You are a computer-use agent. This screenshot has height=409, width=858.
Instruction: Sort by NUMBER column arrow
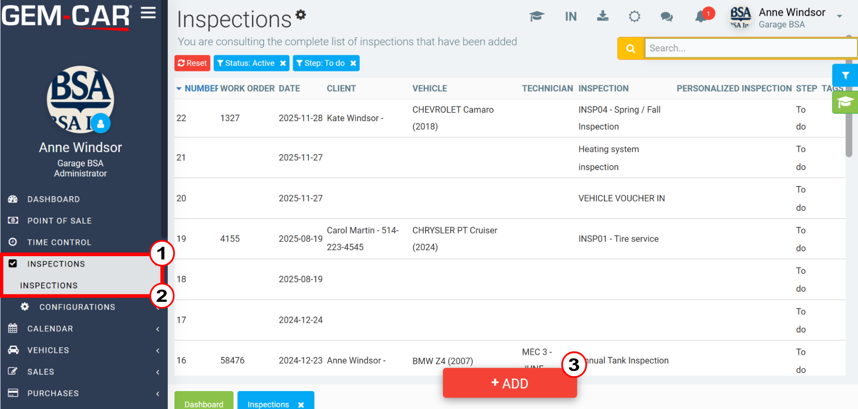click(x=179, y=88)
